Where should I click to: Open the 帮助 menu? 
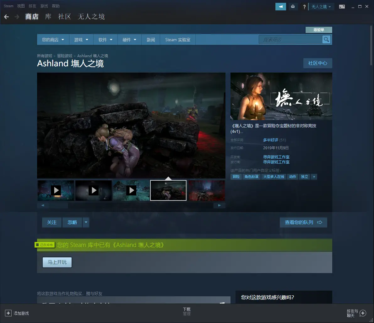(x=56, y=6)
